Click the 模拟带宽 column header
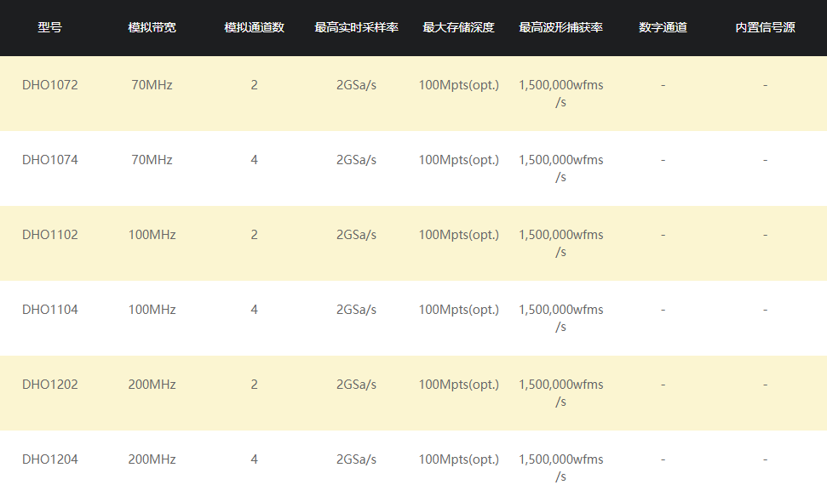Viewport: 827px width, 502px height. 152,27
